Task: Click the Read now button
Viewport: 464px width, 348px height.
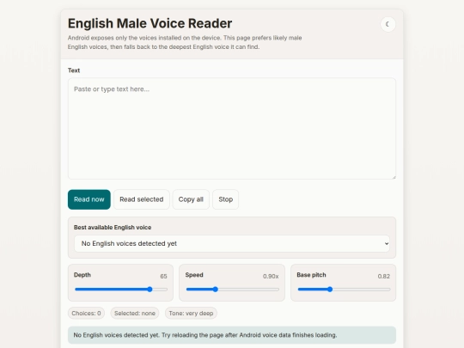Action: pos(89,199)
